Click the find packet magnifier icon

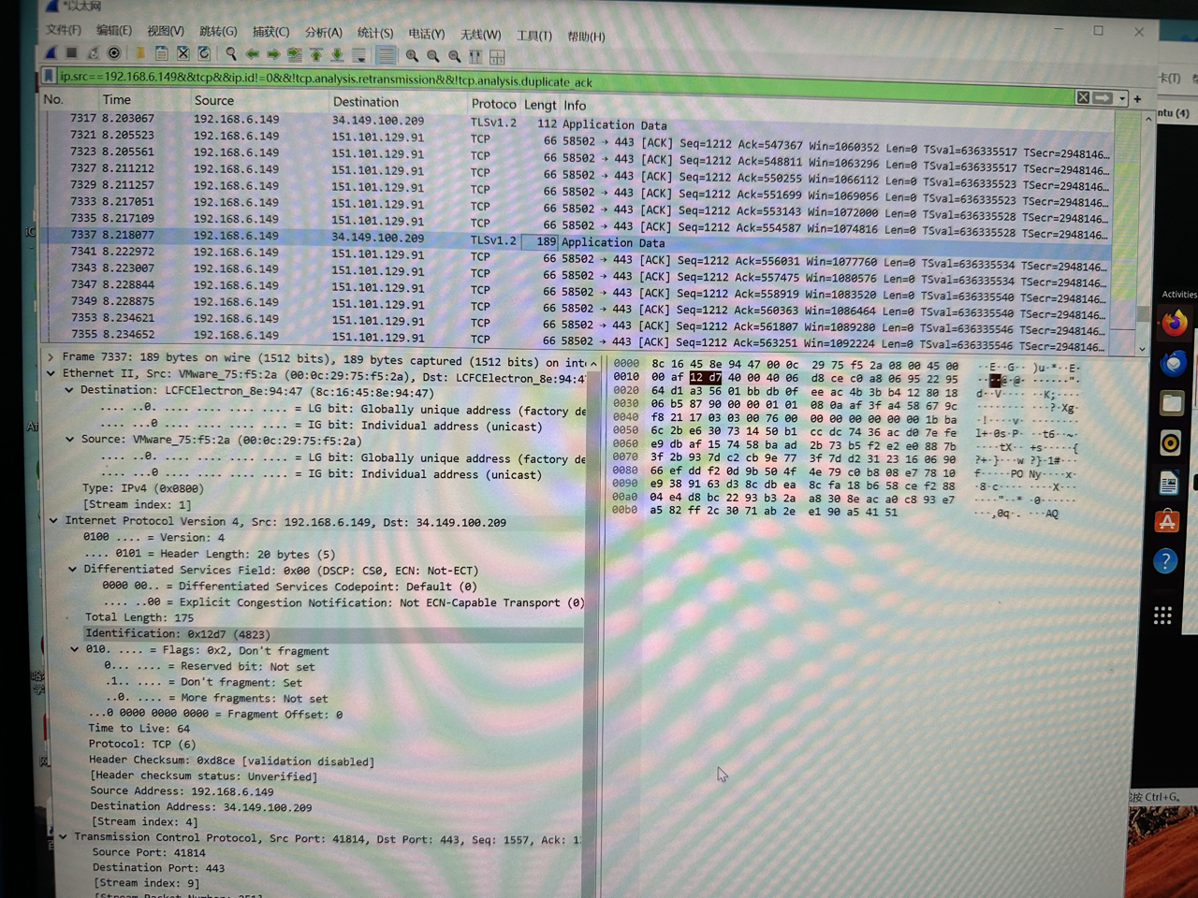230,54
